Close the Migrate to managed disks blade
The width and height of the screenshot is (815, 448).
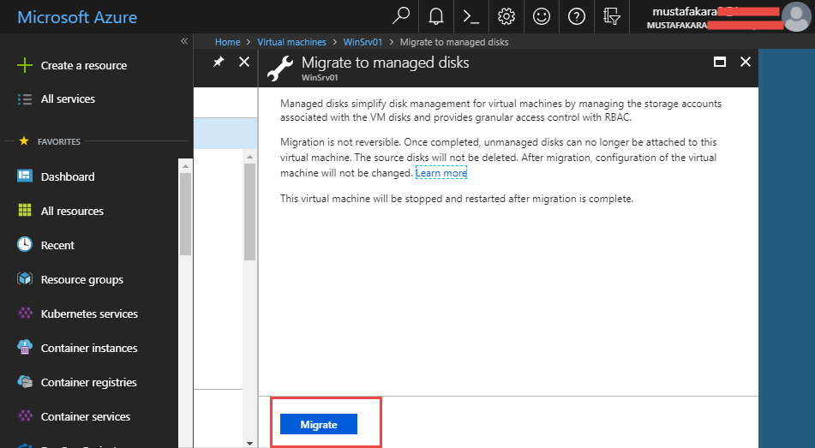pyautogui.click(x=746, y=62)
